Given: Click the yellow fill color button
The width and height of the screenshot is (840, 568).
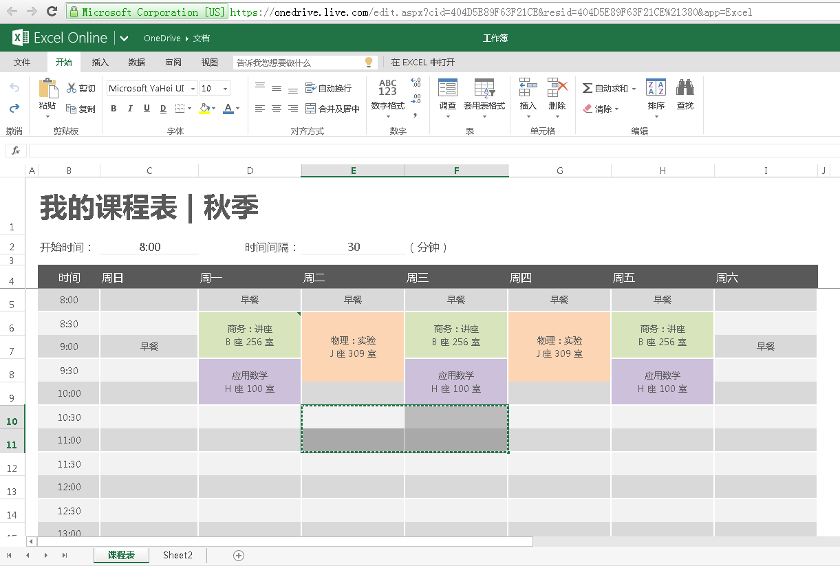Looking at the screenshot, I should (x=204, y=109).
